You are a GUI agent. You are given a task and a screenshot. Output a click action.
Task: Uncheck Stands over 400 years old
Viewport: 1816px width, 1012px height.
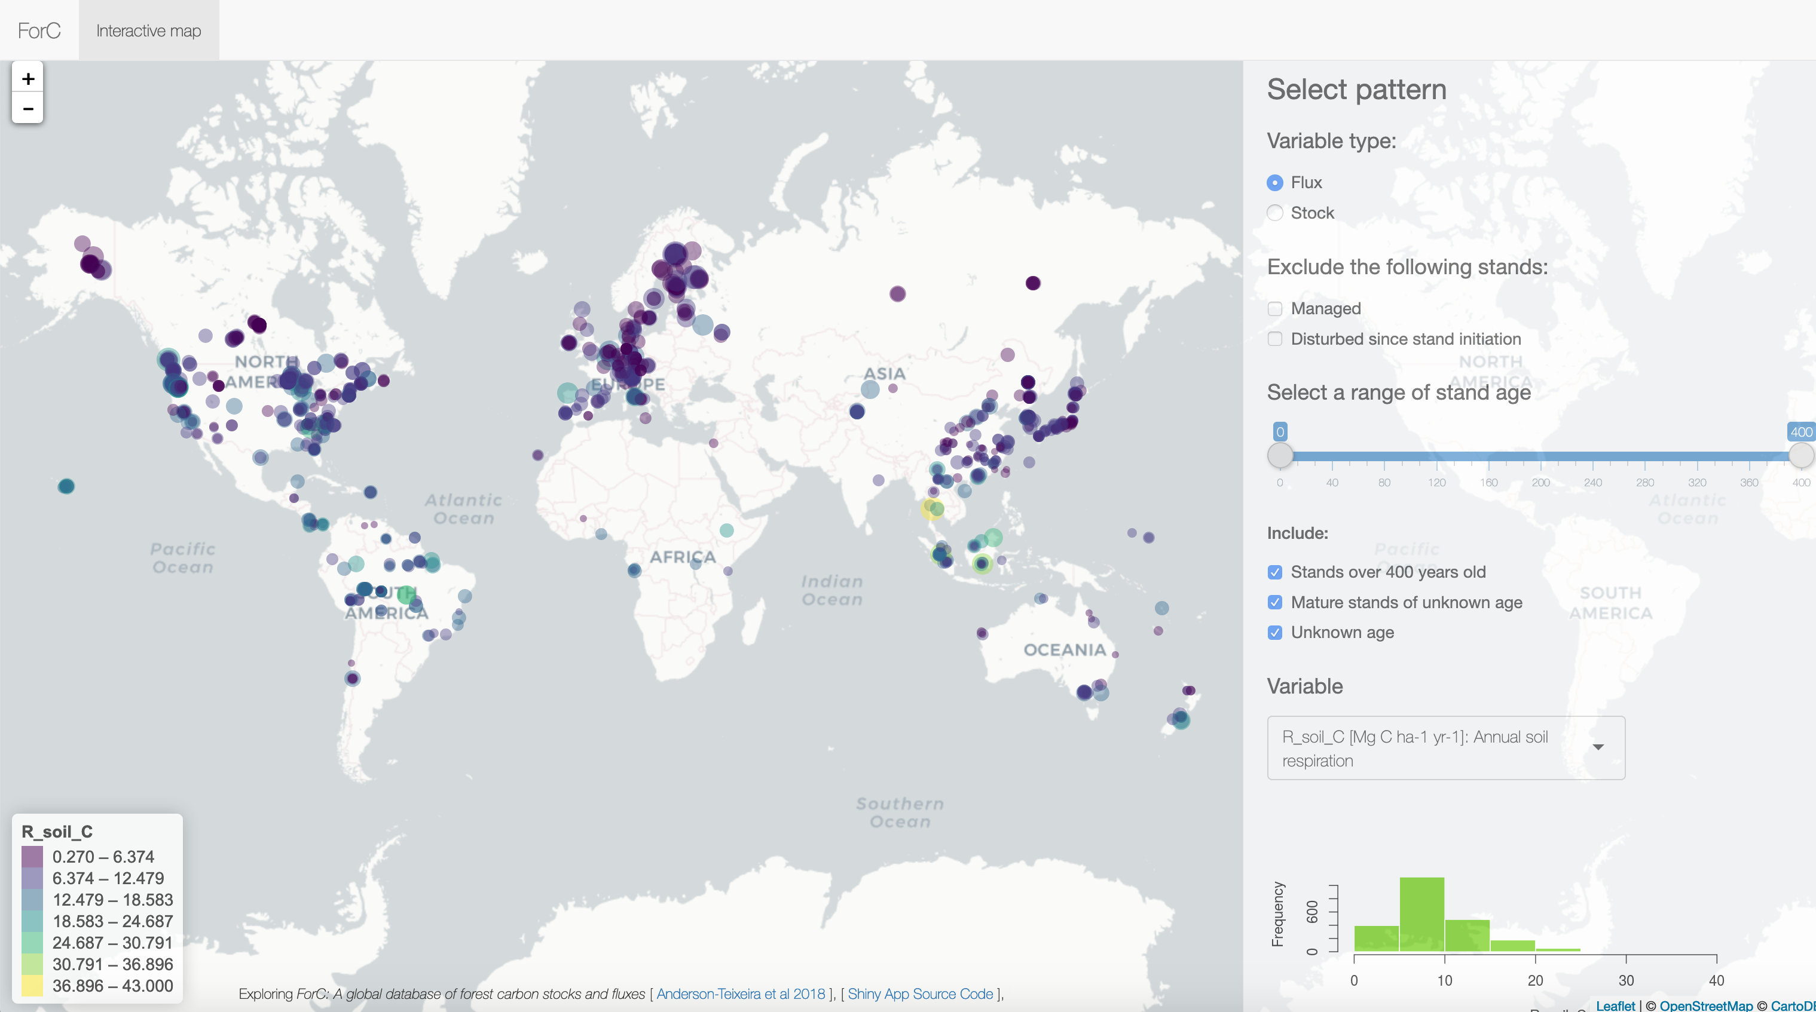tap(1274, 572)
